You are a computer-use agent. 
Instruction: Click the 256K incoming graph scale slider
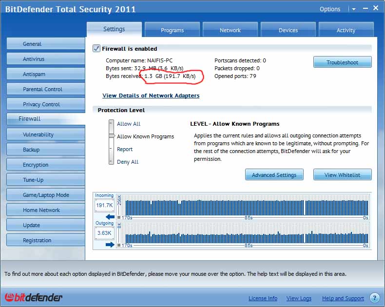pyautogui.click(x=119, y=217)
